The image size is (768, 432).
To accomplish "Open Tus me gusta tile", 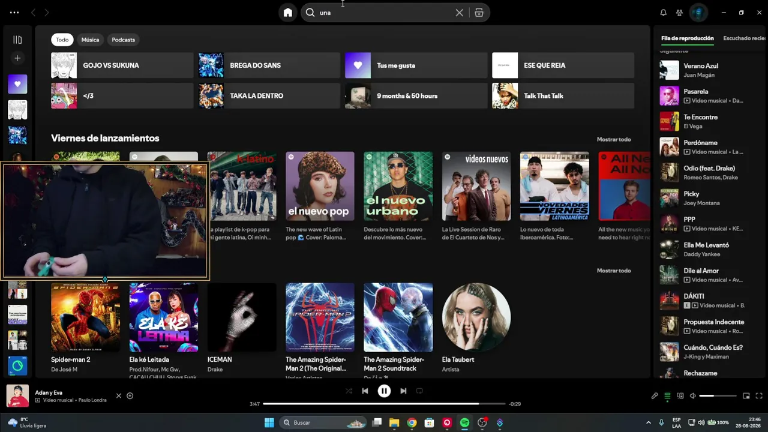I will coord(416,65).
